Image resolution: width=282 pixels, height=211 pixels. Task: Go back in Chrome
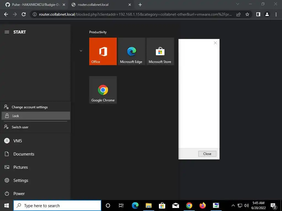click(x=6, y=14)
